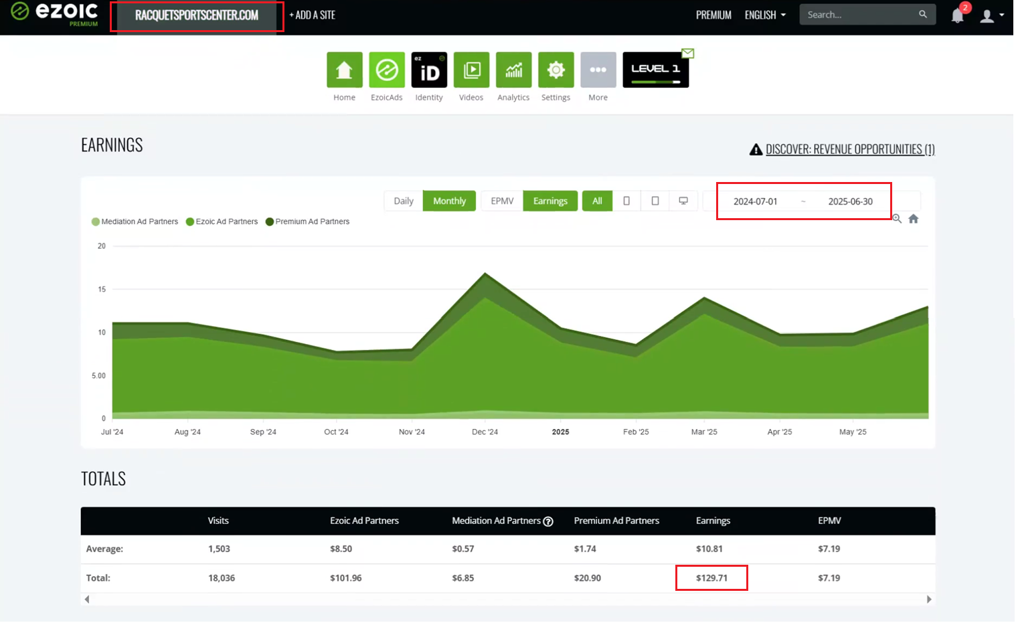Click the average visits value 1,503
Viewport: 1016px width, 629px height.
(219, 549)
